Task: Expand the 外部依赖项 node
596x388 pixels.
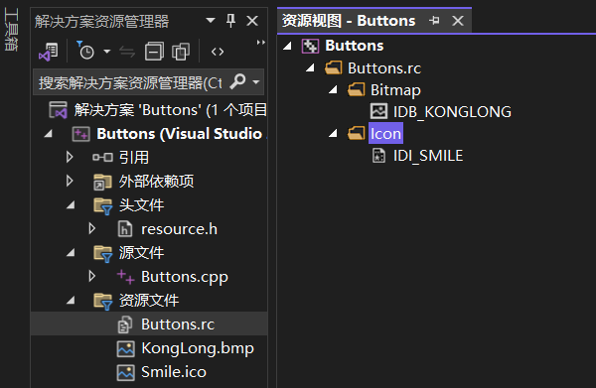Action: click(70, 181)
